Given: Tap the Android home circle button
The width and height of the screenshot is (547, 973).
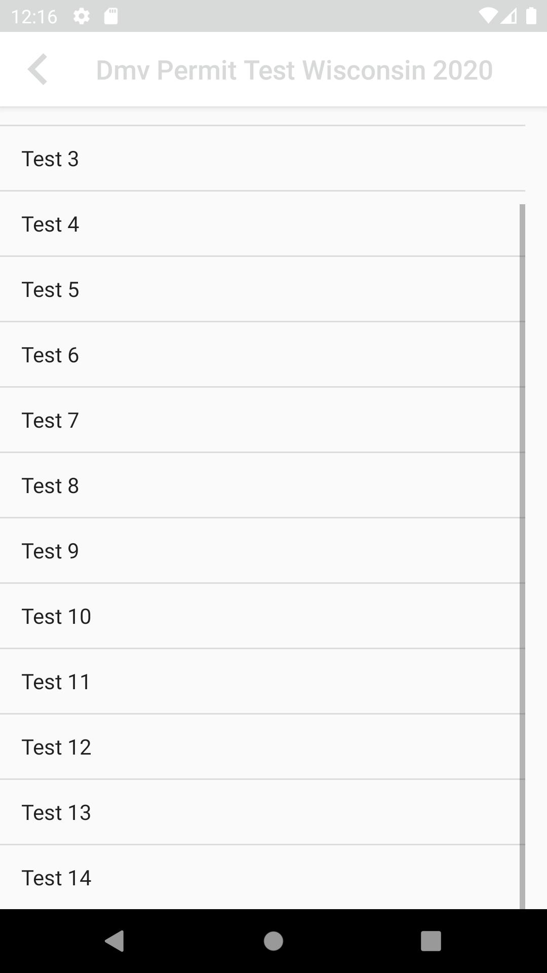Looking at the screenshot, I should (273, 941).
